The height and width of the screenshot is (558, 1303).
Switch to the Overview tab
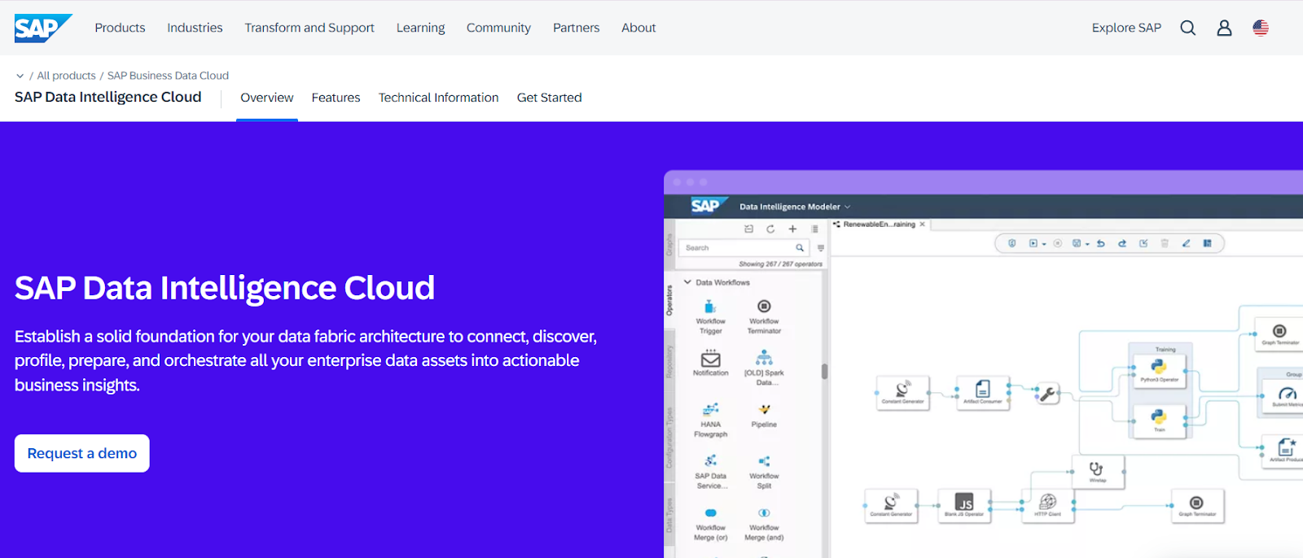coord(266,98)
